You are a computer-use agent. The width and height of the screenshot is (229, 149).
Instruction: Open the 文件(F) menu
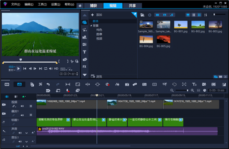click(x=15, y=5)
